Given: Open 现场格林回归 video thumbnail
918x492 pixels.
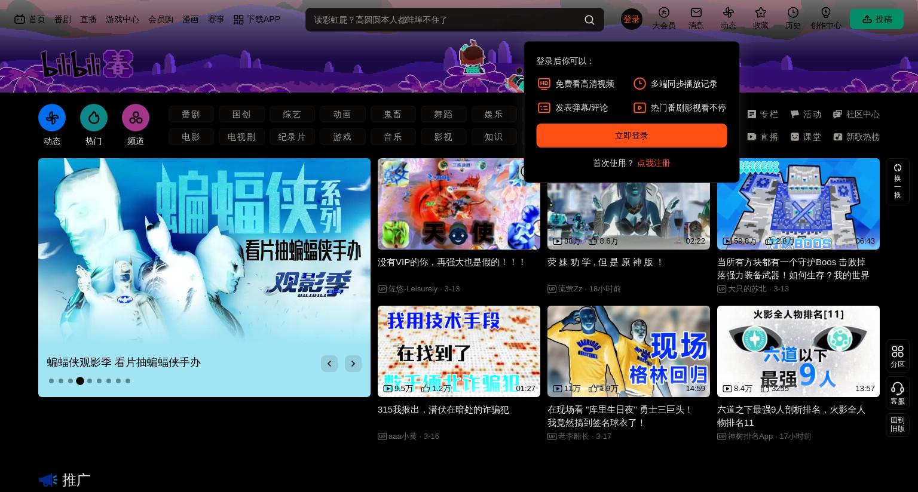Looking at the screenshot, I should pyautogui.click(x=629, y=351).
